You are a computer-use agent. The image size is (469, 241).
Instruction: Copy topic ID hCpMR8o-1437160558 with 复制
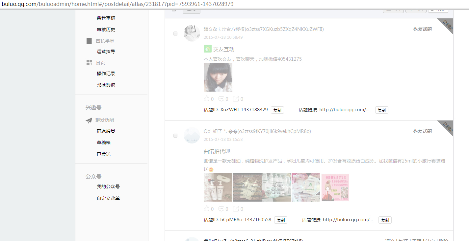pyautogui.click(x=281, y=220)
